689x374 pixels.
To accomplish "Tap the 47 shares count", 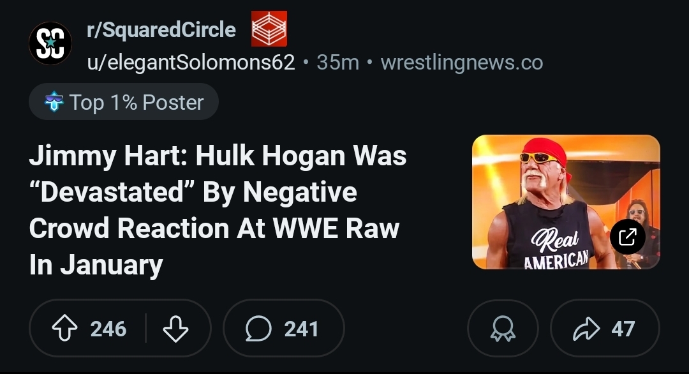I will tap(623, 329).
